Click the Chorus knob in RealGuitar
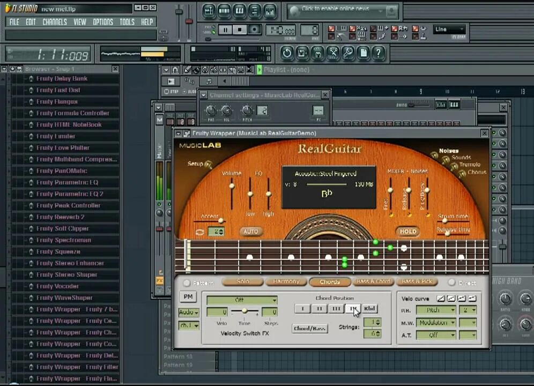 point(462,174)
